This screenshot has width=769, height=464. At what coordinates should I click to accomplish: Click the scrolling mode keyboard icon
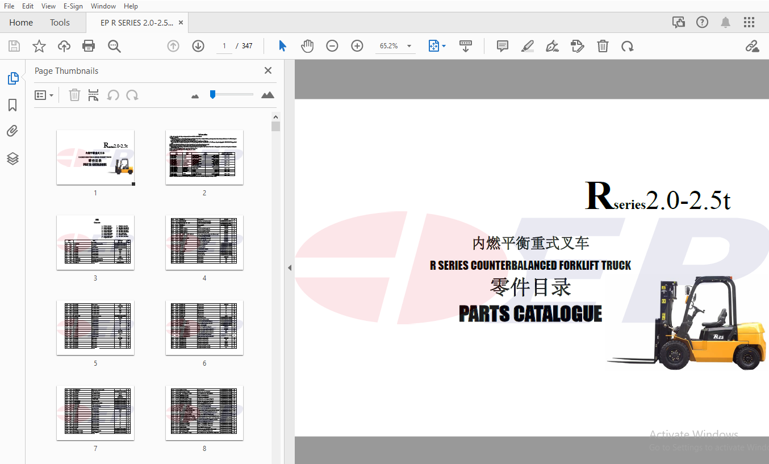pyautogui.click(x=466, y=46)
